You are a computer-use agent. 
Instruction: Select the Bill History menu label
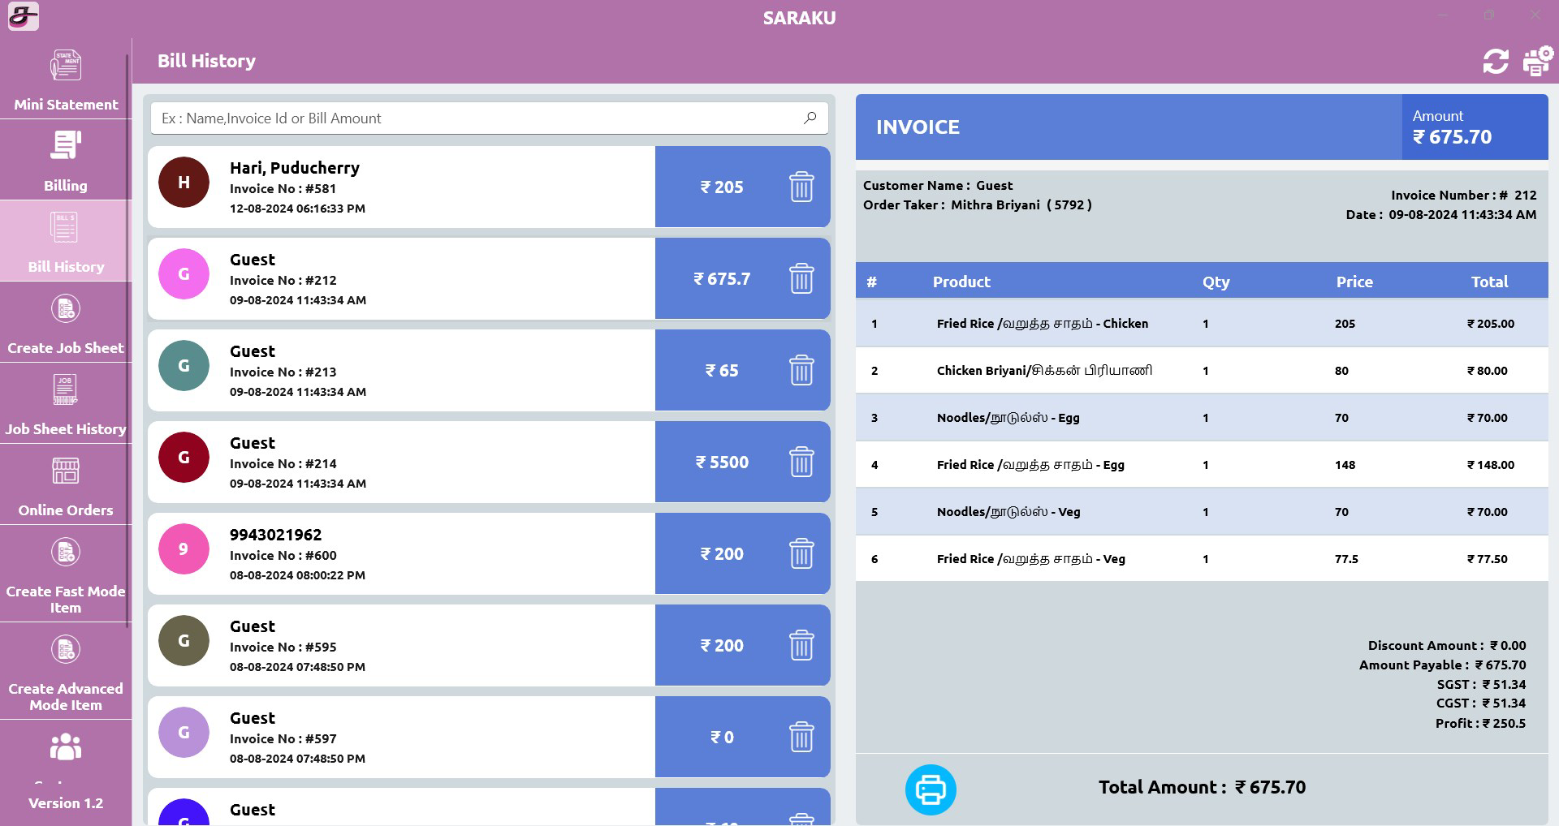pos(66,267)
